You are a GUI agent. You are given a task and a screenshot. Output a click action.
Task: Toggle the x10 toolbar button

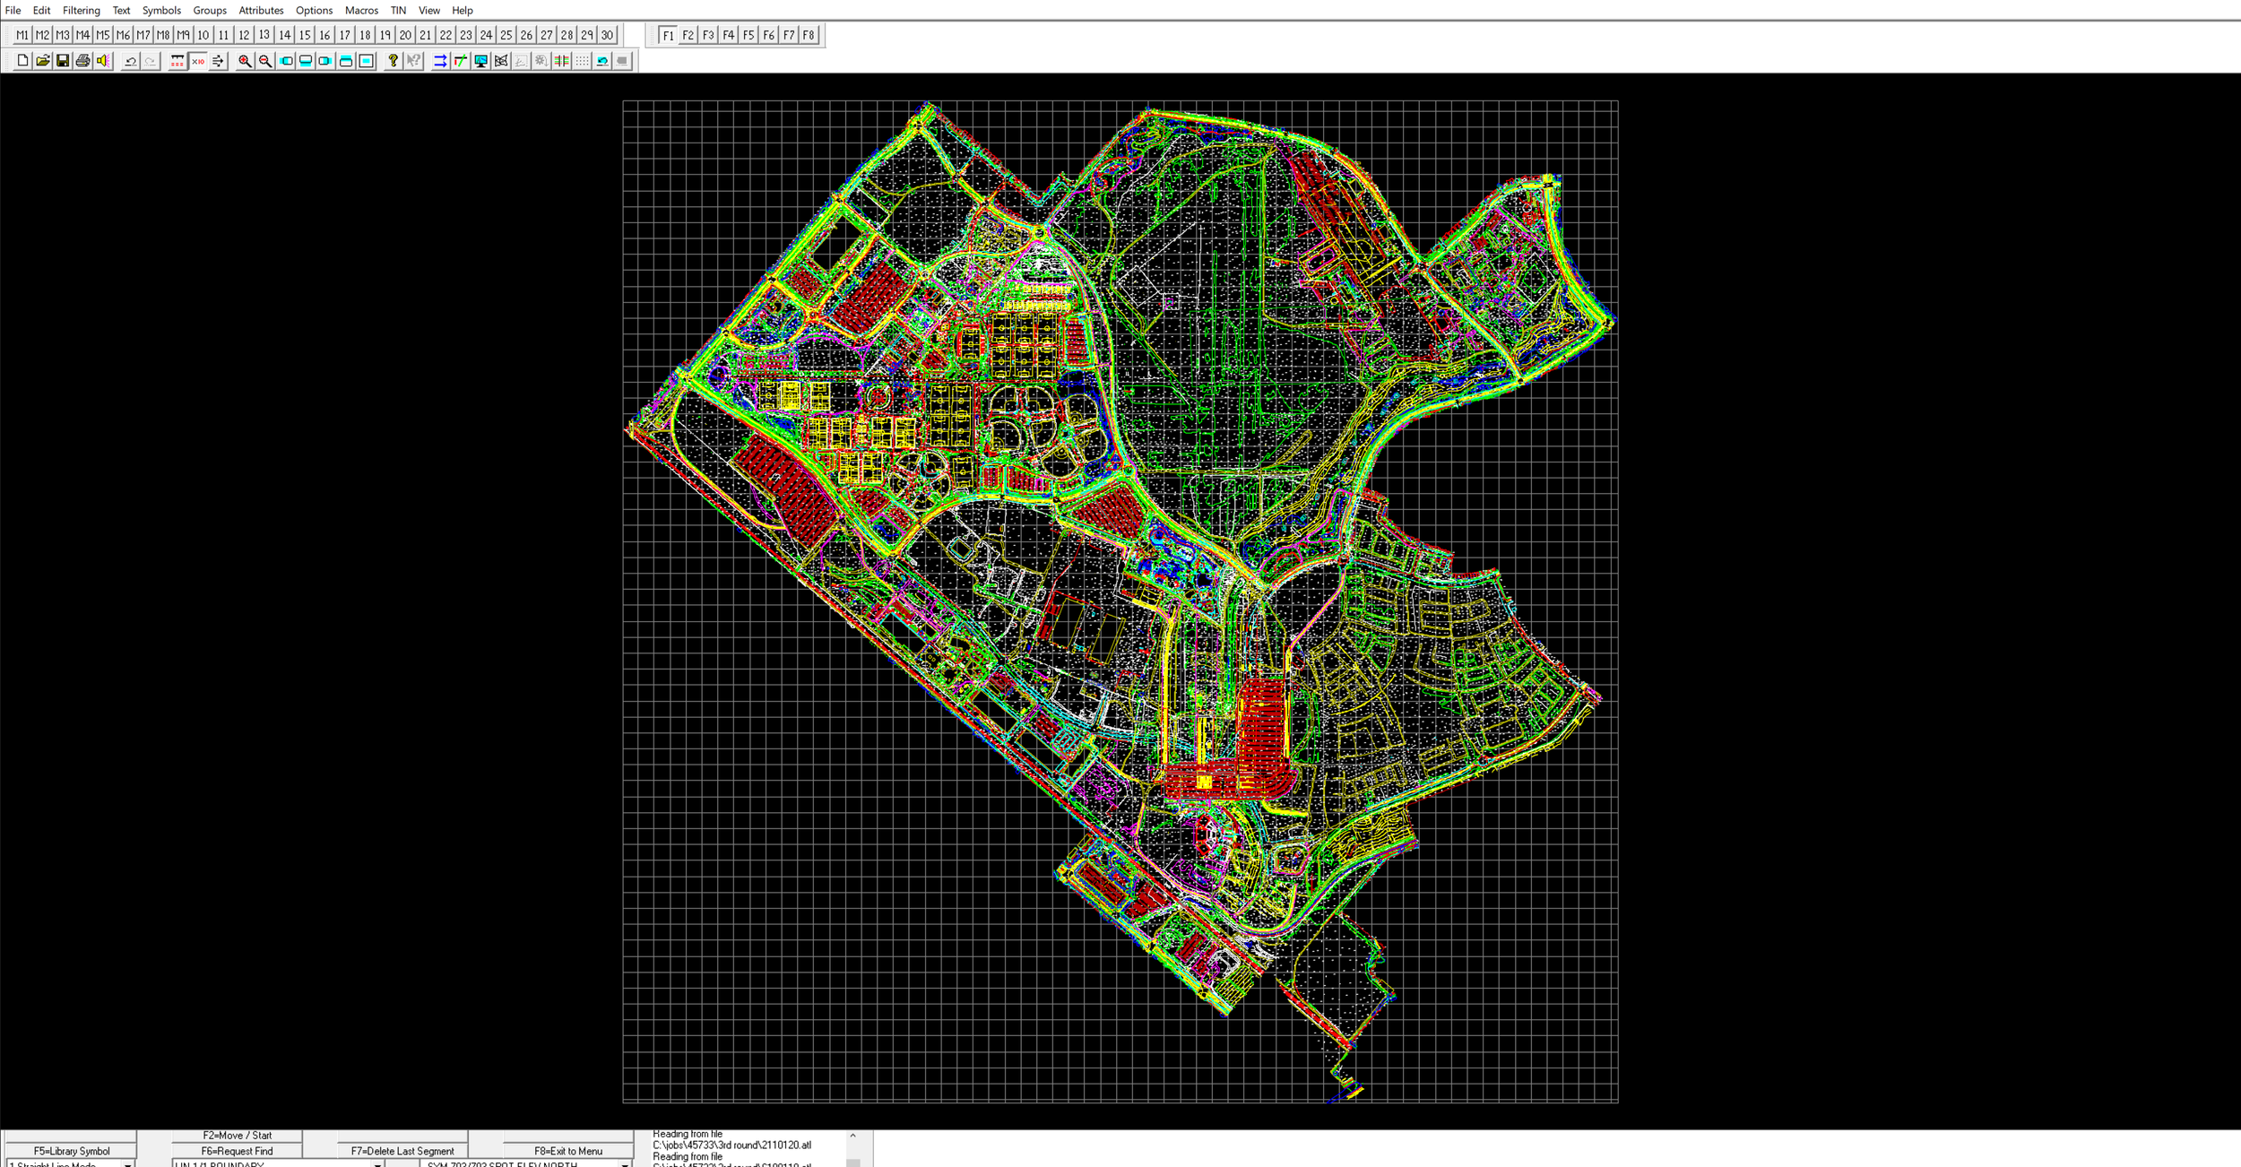point(198,61)
